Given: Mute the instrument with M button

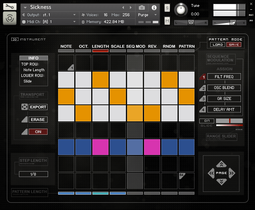Looking at the screenshot, I should (x=167, y=21).
